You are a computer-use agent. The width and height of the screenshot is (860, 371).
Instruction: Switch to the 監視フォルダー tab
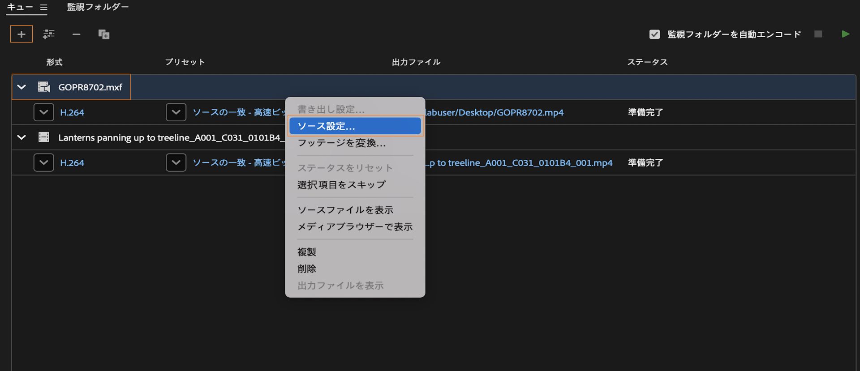pyautogui.click(x=98, y=7)
